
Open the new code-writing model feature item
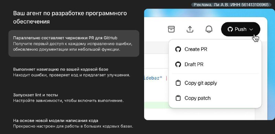(73, 123)
